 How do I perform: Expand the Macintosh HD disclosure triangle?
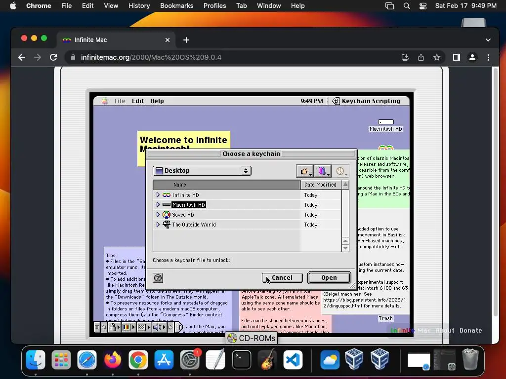click(158, 205)
